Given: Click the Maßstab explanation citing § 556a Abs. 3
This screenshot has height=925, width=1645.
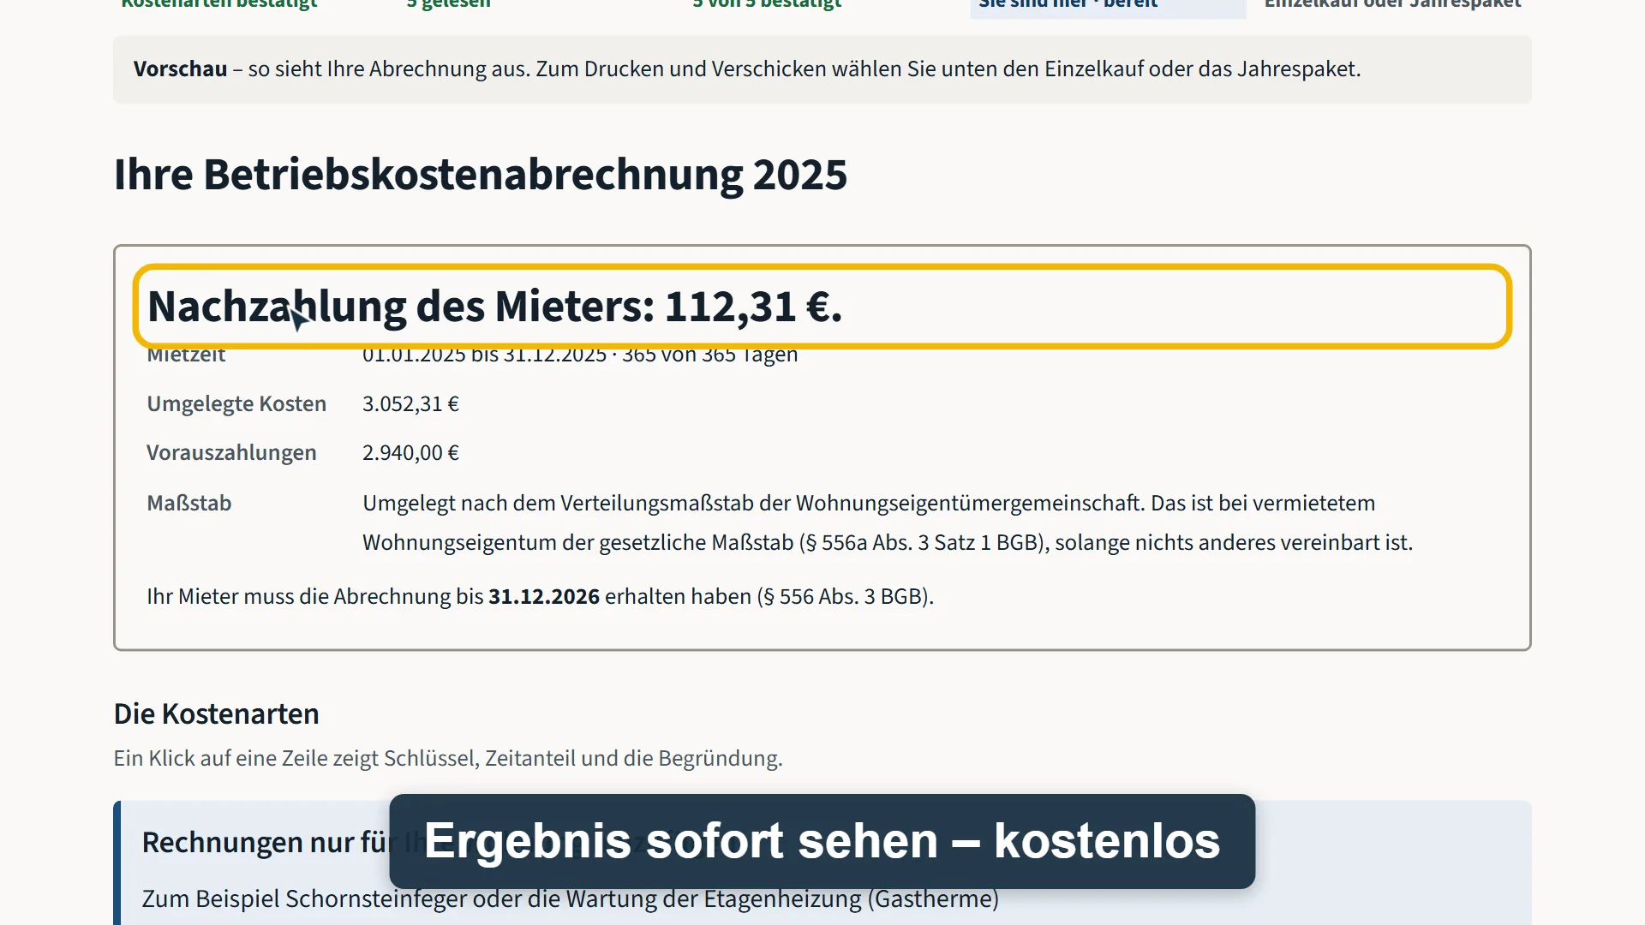Looking at the screenshot, I should coord(888,522).
